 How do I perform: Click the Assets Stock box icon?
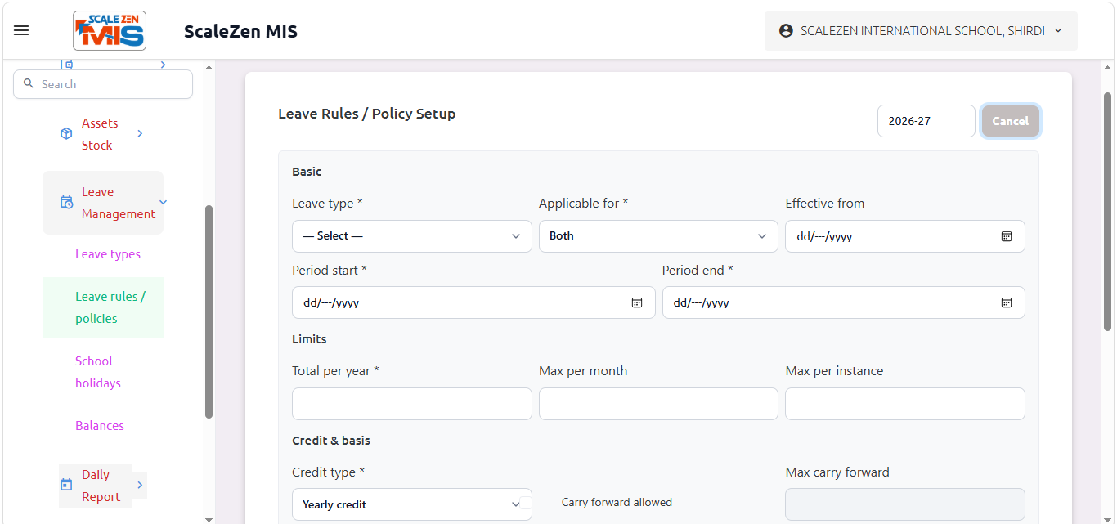tap(66, 134)
